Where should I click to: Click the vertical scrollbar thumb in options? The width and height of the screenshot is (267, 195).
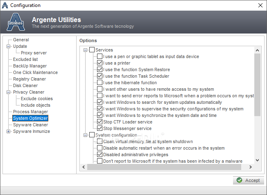257,85
